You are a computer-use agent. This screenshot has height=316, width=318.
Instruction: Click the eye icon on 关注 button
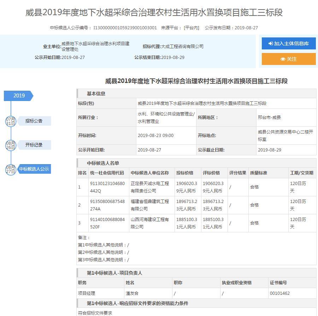coord(283,59)
